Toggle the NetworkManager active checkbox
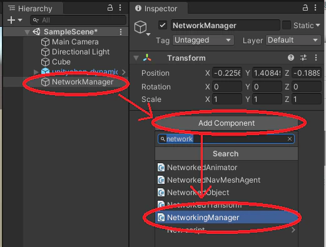The image size is (326, 247). (x=163, y=26)
